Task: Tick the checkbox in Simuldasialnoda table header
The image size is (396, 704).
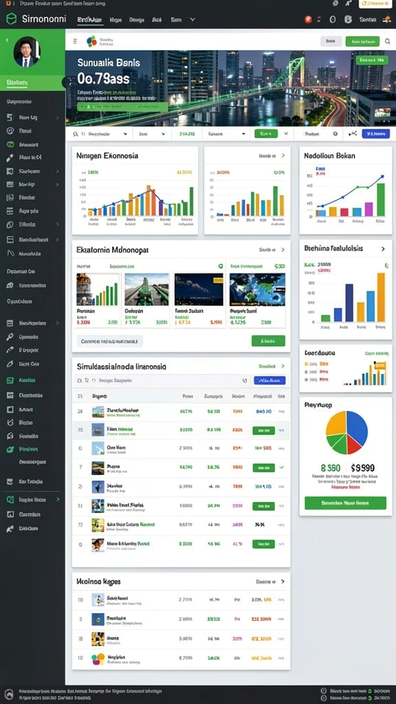Action: (x=80, y=397)
